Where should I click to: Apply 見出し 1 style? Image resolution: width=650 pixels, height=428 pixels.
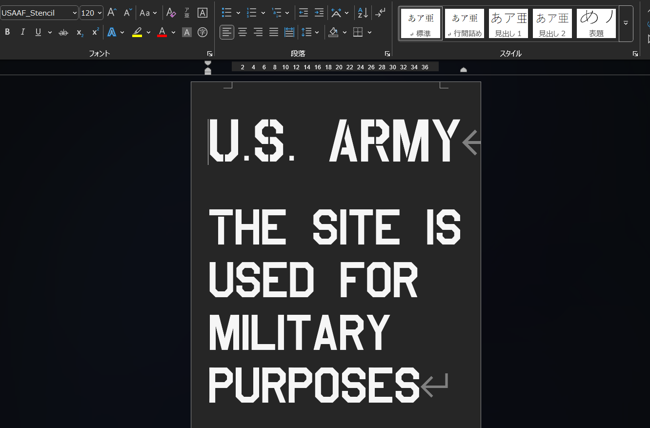(x=508, y=23)
